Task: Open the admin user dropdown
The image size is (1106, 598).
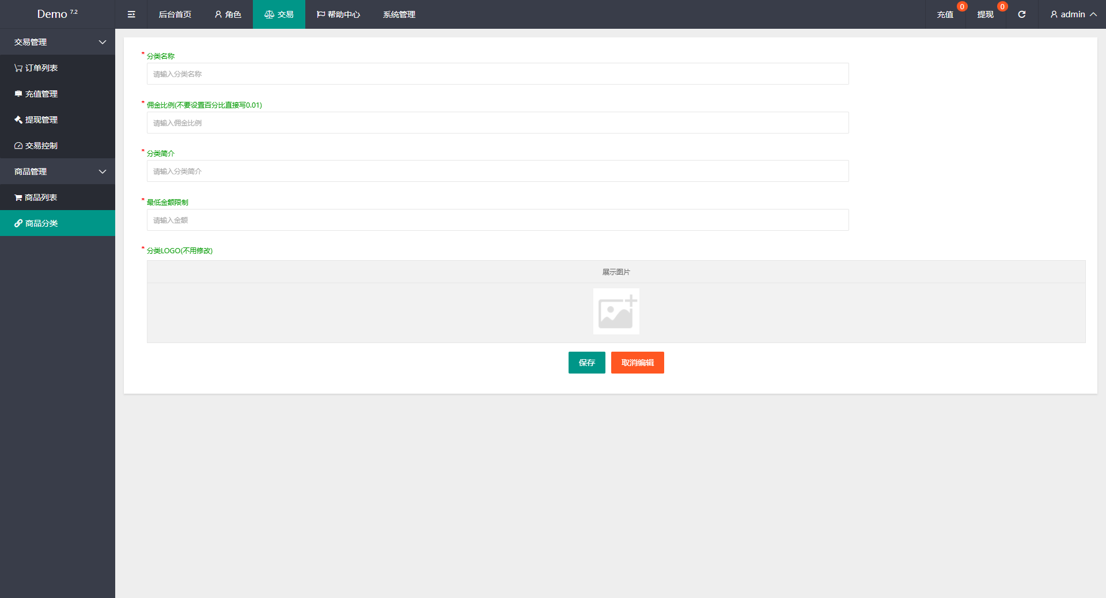Action: [1073, 14]
